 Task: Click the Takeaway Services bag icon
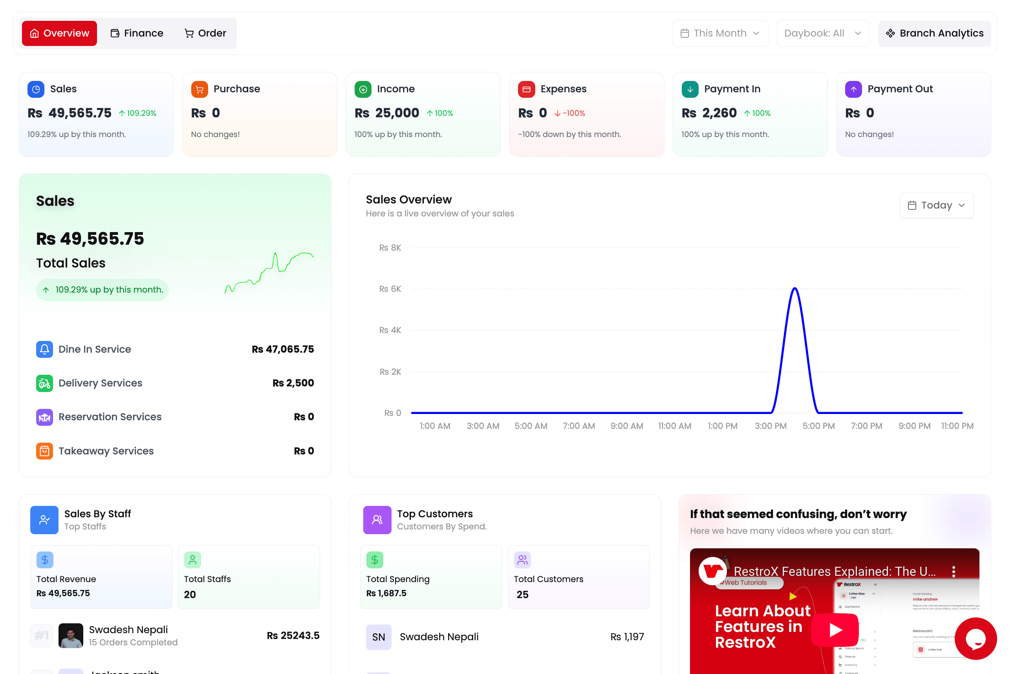[x=44, y=451]
